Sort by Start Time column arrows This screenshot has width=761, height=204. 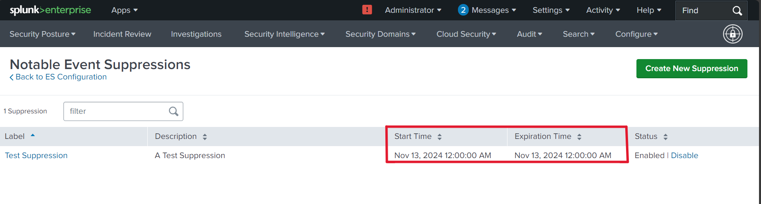(x=439, y=137)
